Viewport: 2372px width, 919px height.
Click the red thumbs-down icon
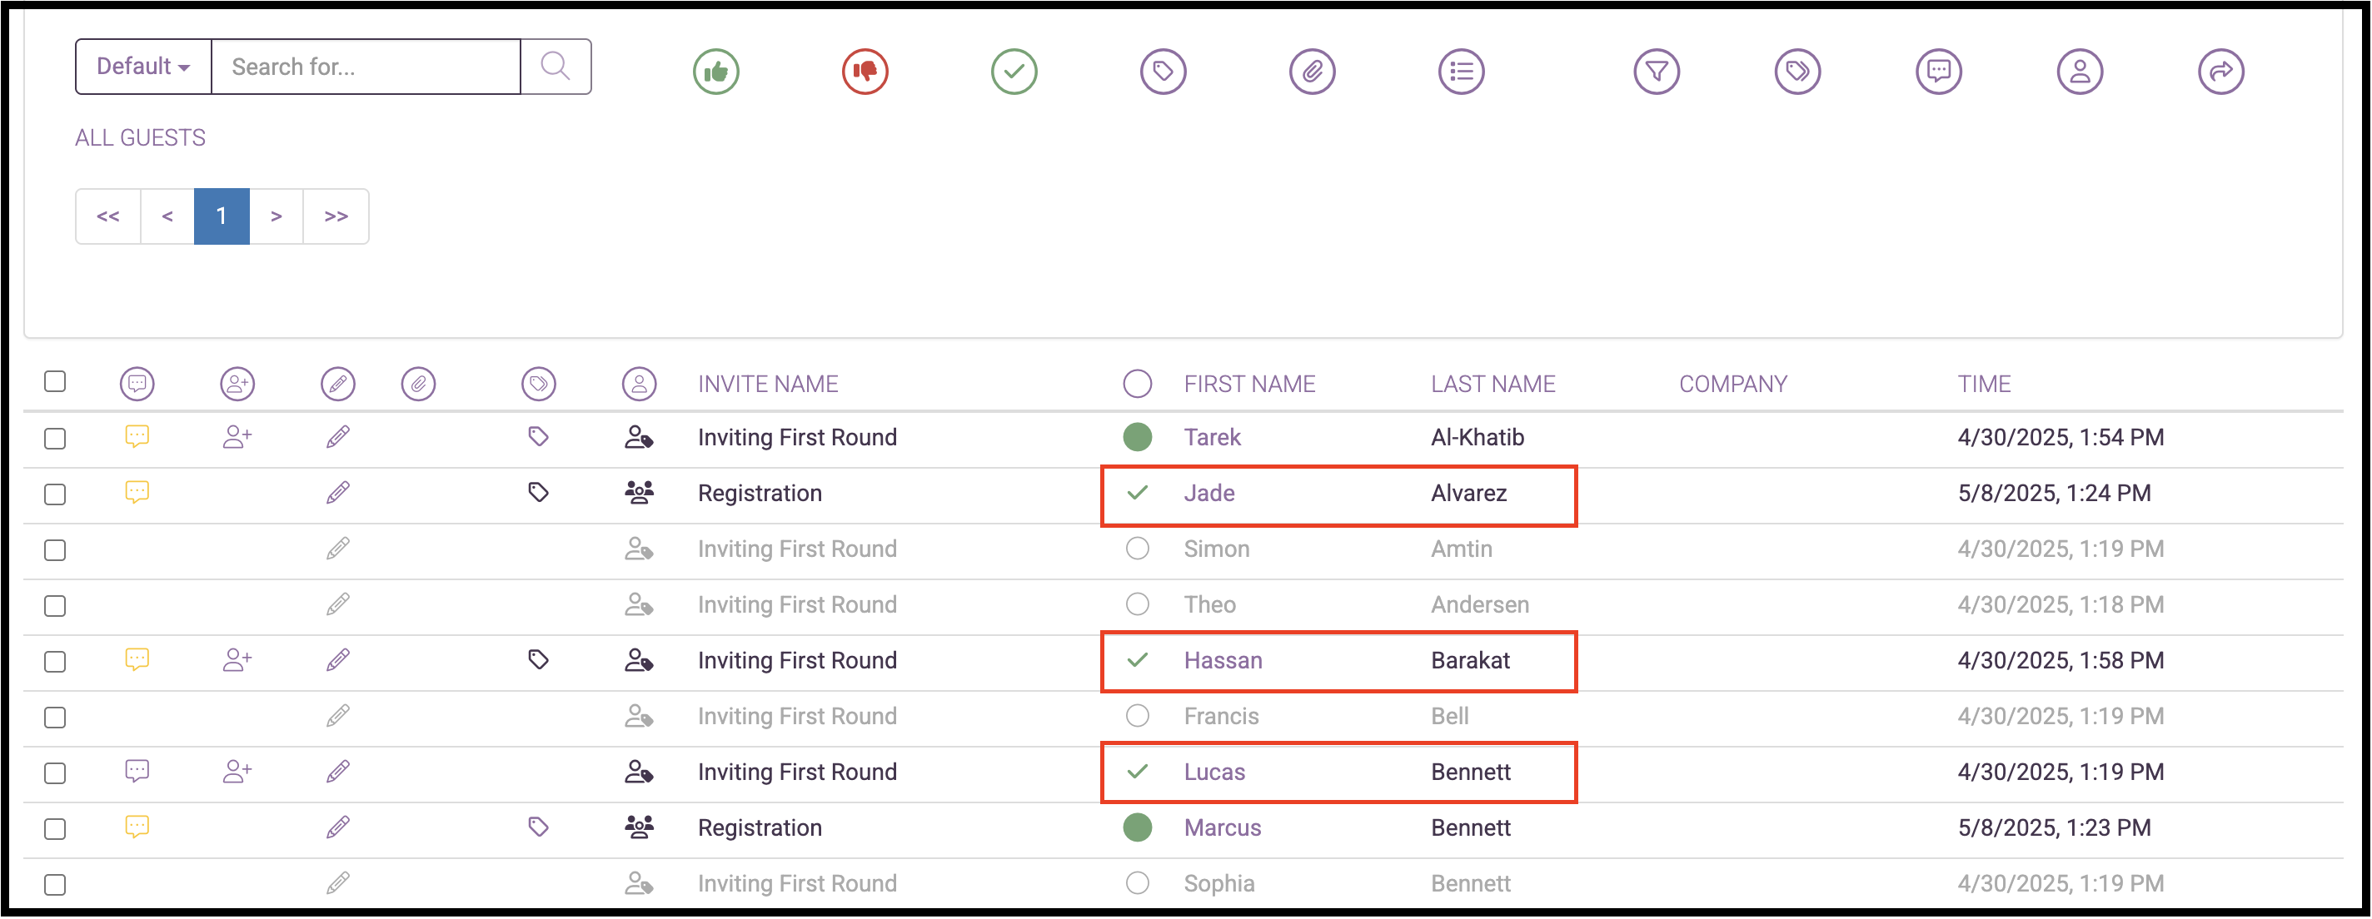[865, 71]
